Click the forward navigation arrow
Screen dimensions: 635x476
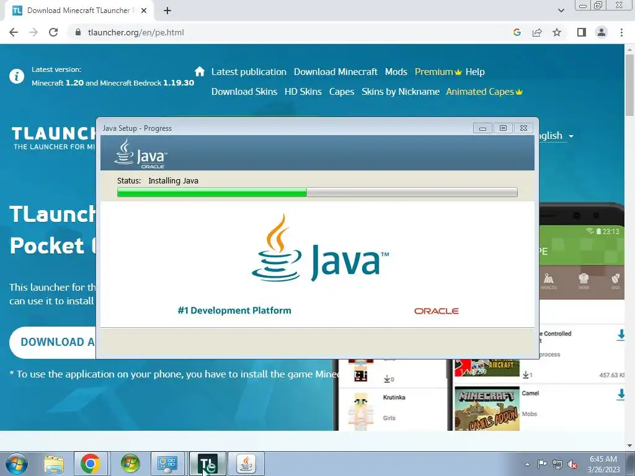click(x=33, y=32)
